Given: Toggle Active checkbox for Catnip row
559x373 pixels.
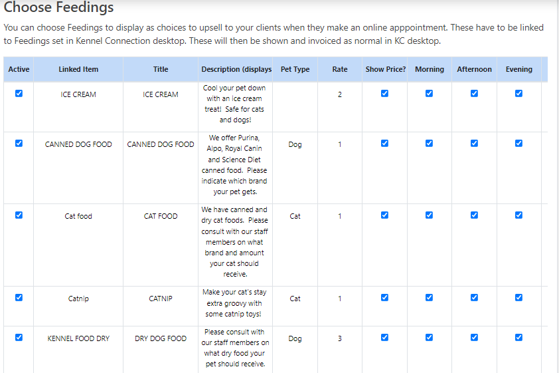Looking at the screenshot, I should tap(19, 298).
